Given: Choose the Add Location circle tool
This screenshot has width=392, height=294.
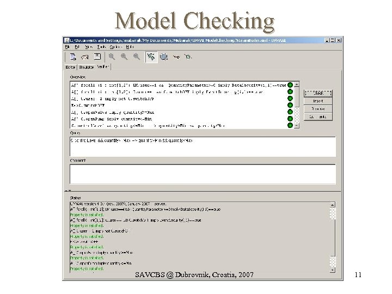Looking at the screenshot, I should (164, 57).
